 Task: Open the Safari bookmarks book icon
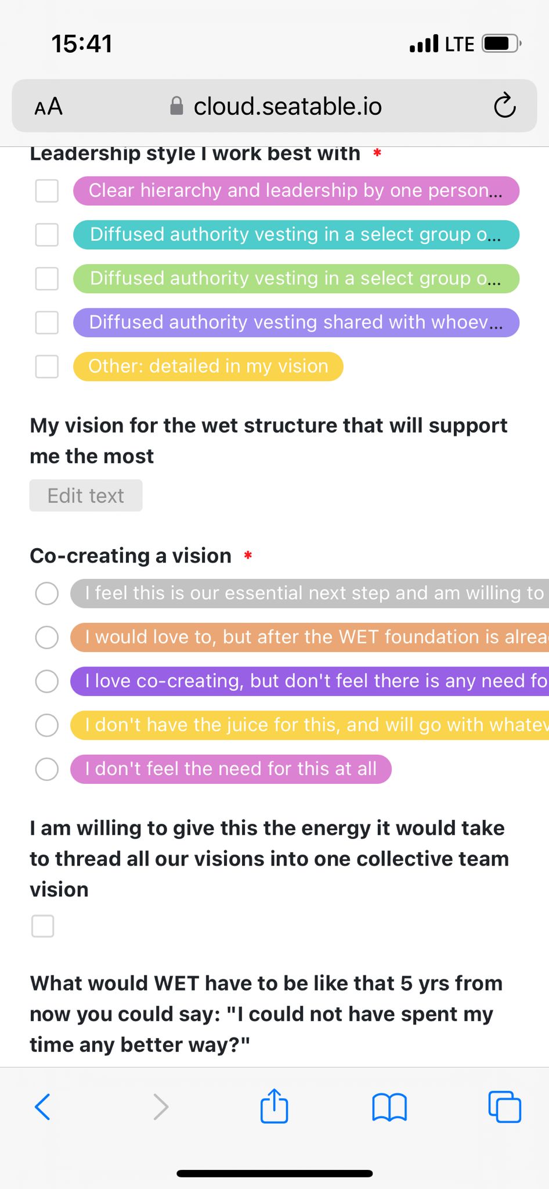[389, 1106]
